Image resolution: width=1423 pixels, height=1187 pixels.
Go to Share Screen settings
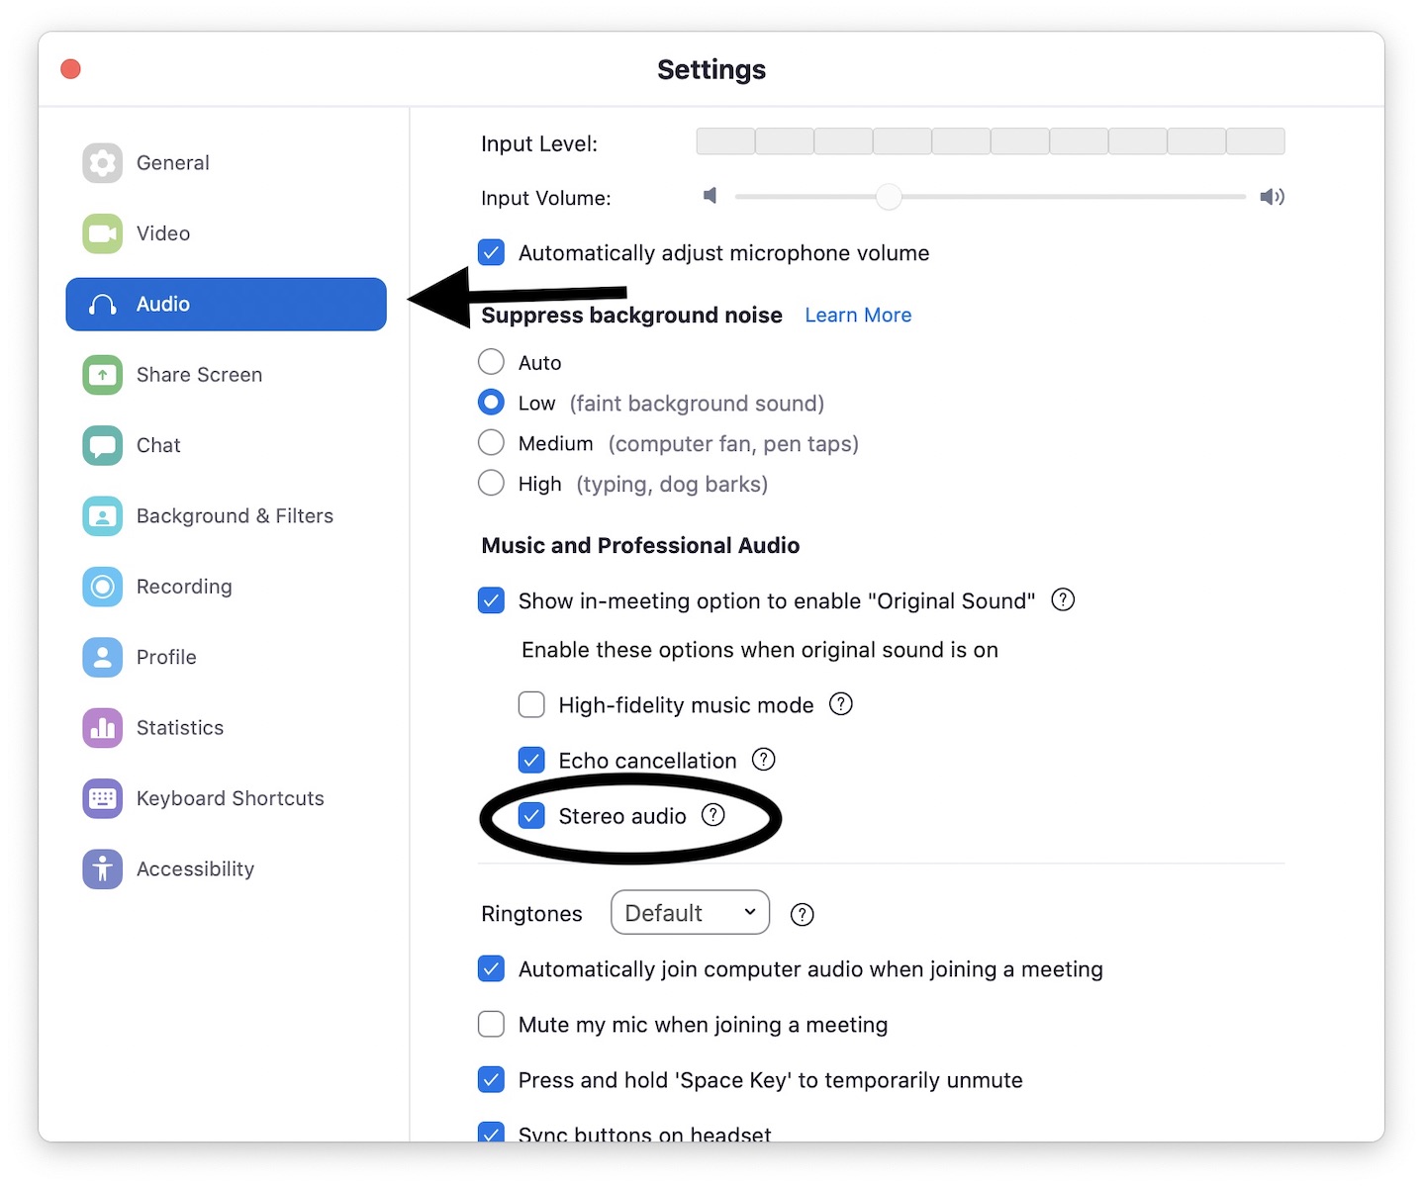tap(226, 375)
